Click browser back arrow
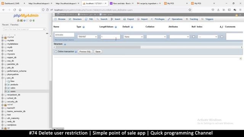 point(3,10)
